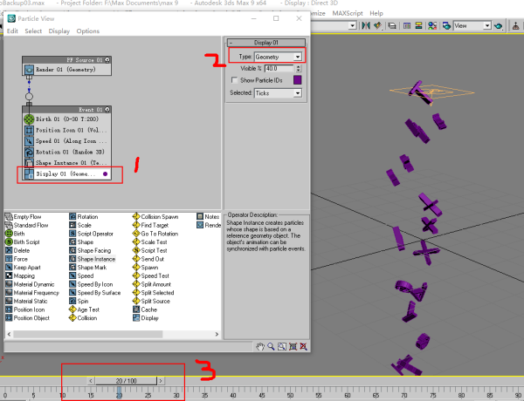Open the Select menu in Particle View
The height and width of the screenshot is (401, 524).
point(33,31)
